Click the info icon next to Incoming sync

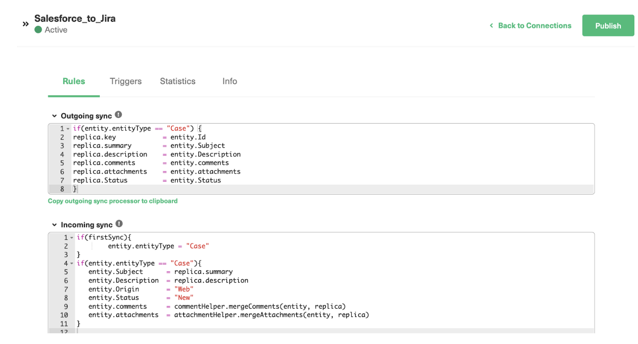click(x=119, y=224)
